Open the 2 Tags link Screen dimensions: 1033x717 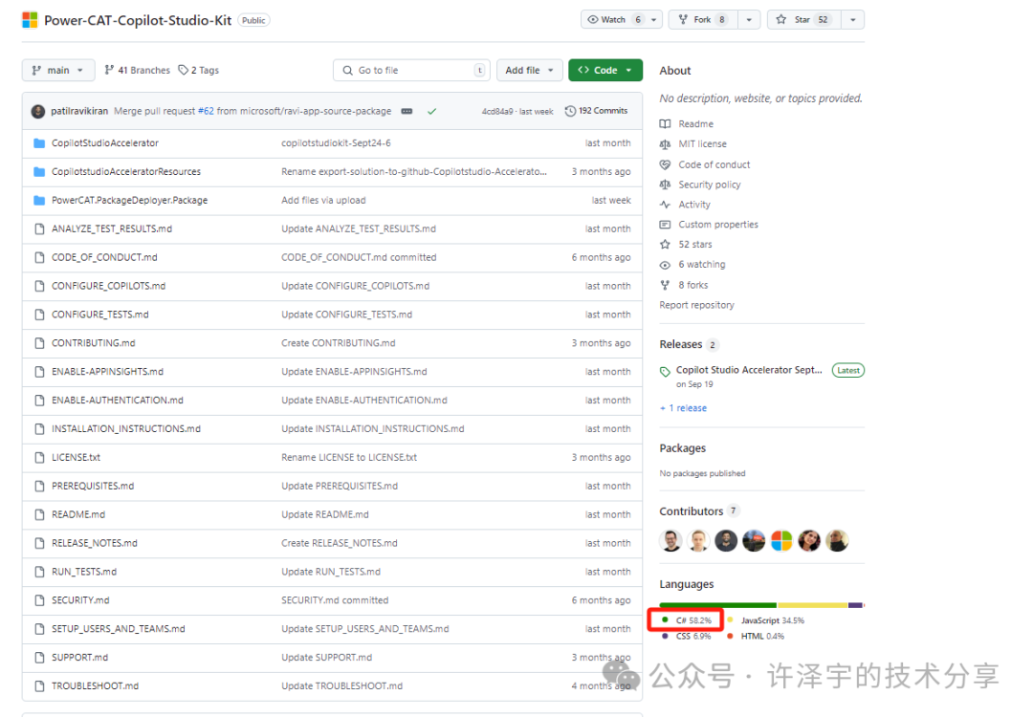coord(198,70)
